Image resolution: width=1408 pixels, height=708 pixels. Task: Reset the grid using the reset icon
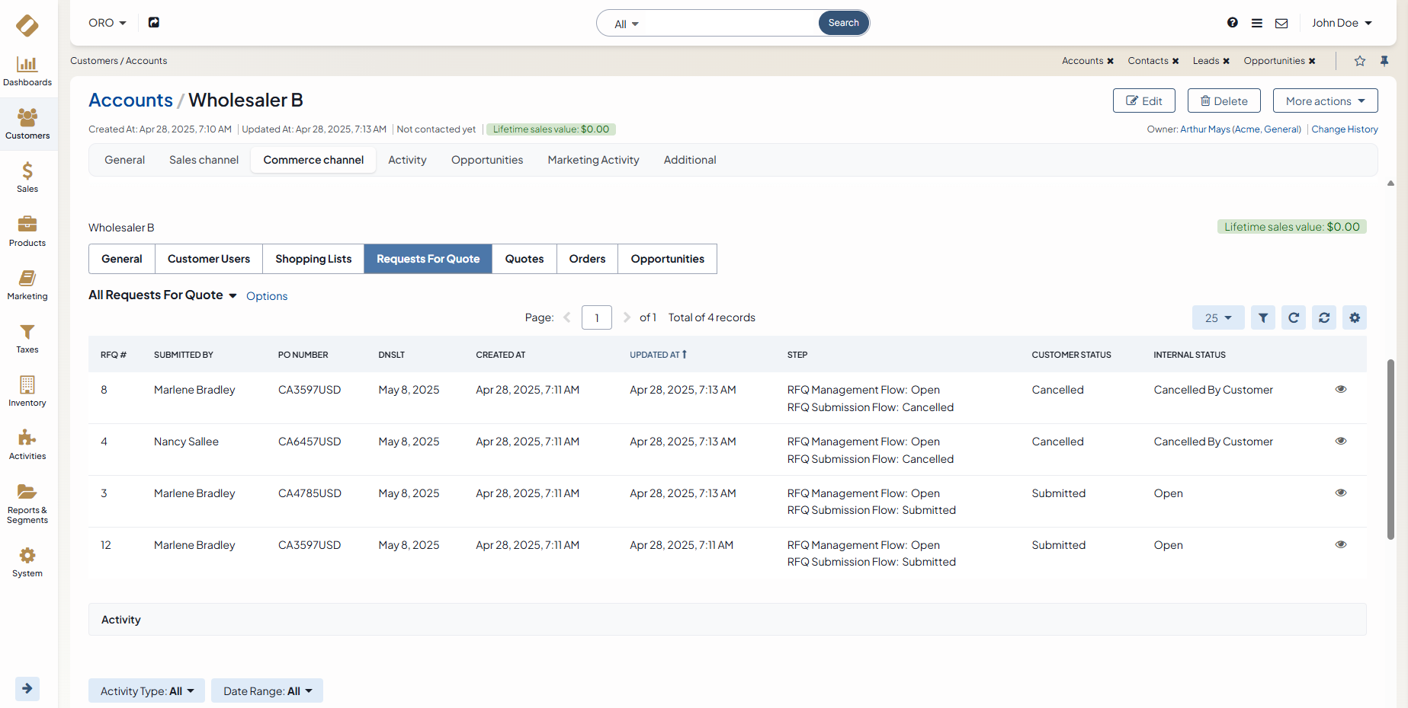tap(1324, 318)
